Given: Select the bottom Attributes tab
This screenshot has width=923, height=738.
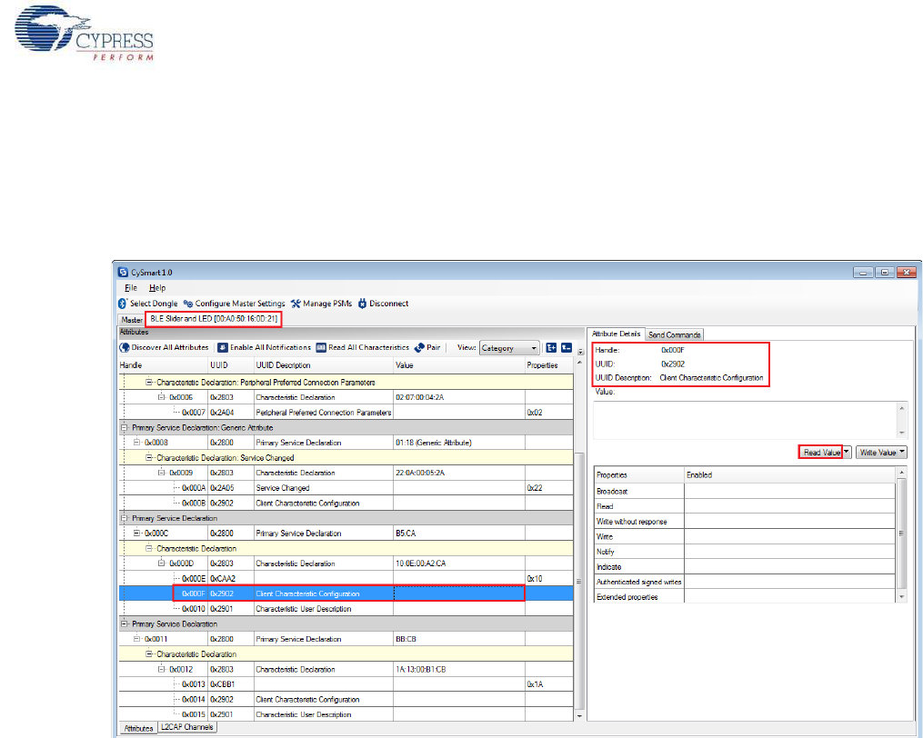Looking at the screenshot, I should 138,729.
